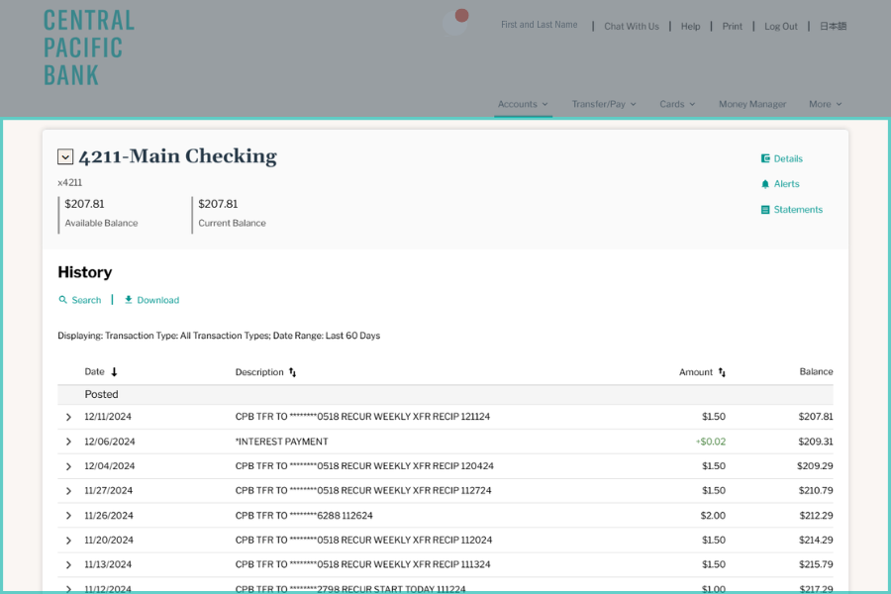The height and width of the screenshot is (594, 891).
Task: Open the Cards dropdown menu
Action: (x=677, y=104)
